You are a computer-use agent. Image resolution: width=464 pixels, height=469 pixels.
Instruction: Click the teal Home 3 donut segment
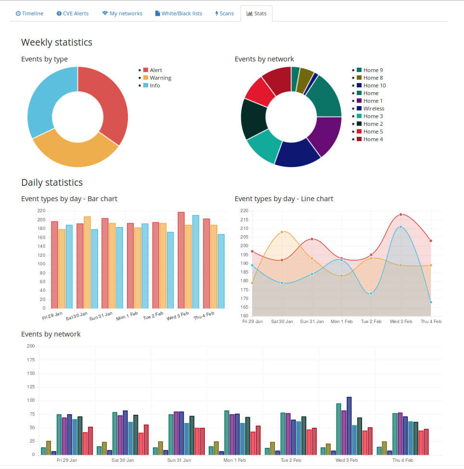click(x=266, y=145)
